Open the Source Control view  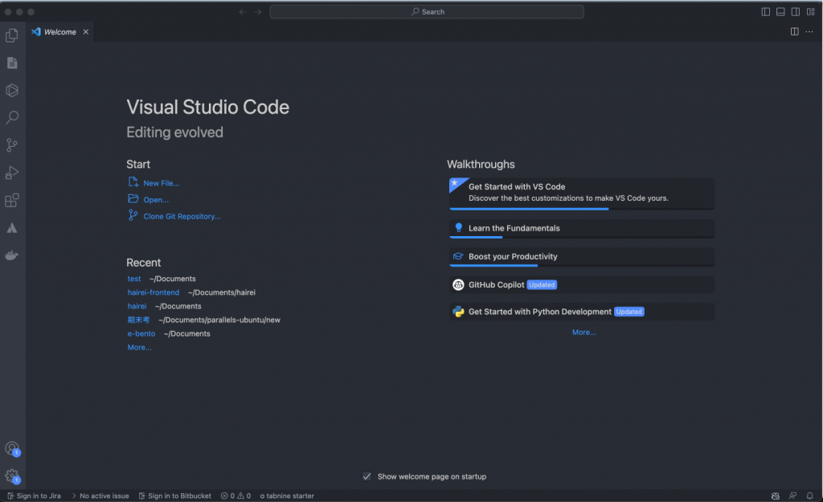pos(12,145)
